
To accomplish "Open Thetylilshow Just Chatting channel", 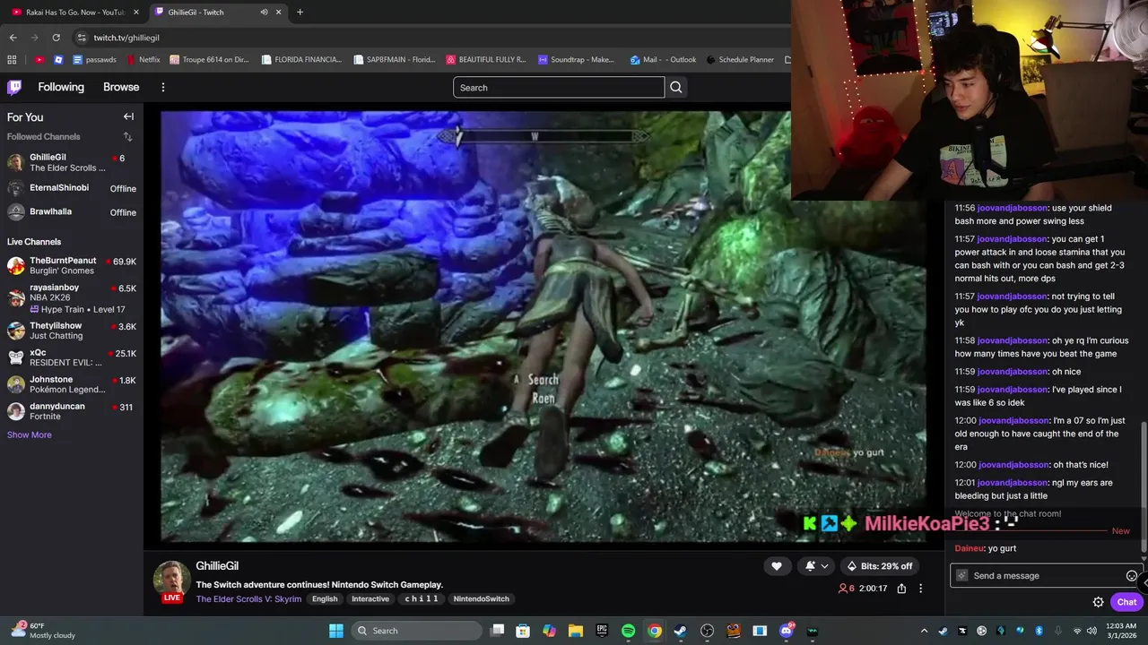I will click(x=72, y=331).
